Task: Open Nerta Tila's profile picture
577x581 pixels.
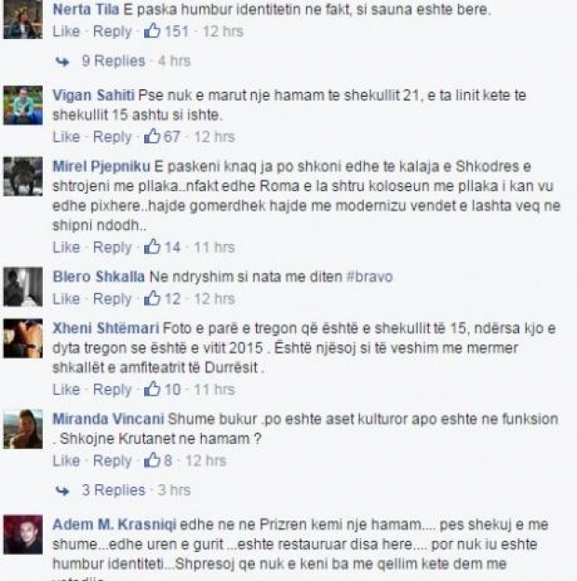Action: pos(23,20)
